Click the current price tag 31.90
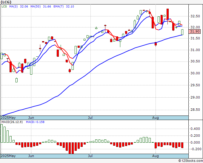Screen dimensions: 203x163 195,31
